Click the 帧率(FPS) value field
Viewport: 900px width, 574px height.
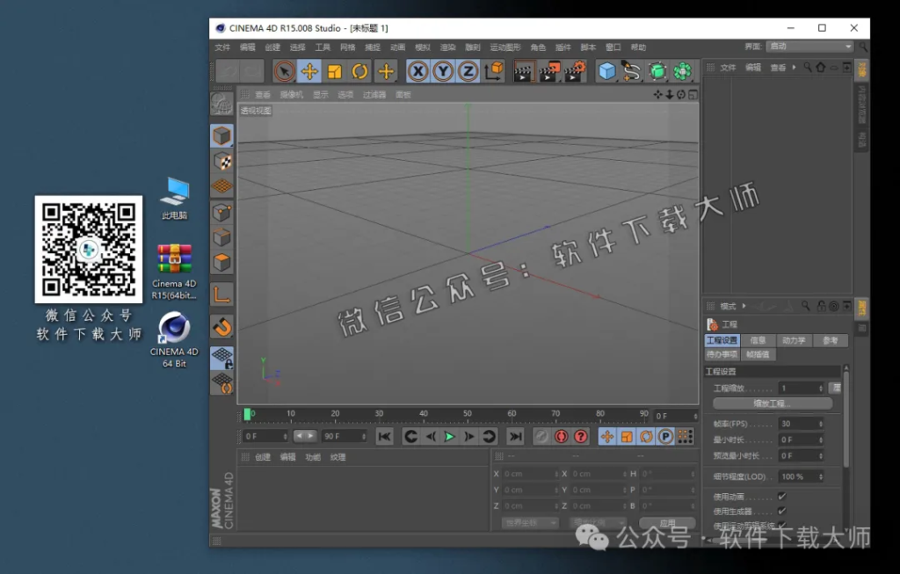(x=801, y=424)
